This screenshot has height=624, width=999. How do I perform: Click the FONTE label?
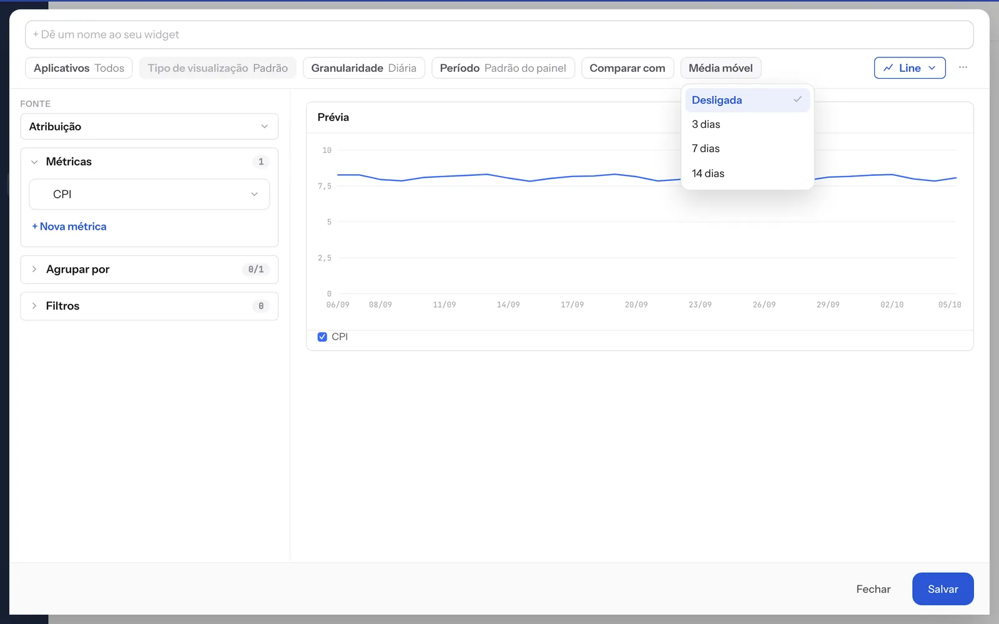pos(36,104)
